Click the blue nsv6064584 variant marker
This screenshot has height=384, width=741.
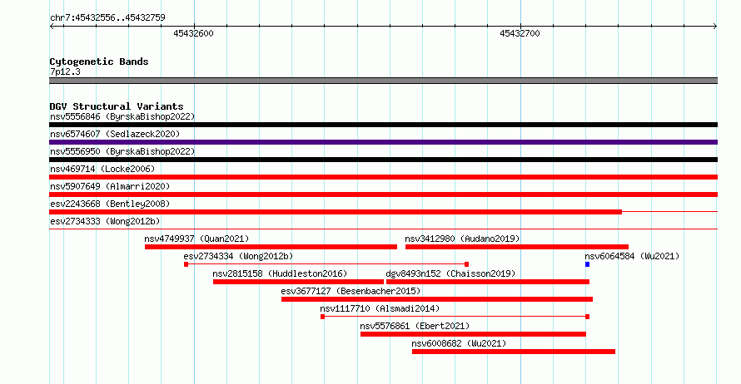pyautogui.click(x=588, y=264)
